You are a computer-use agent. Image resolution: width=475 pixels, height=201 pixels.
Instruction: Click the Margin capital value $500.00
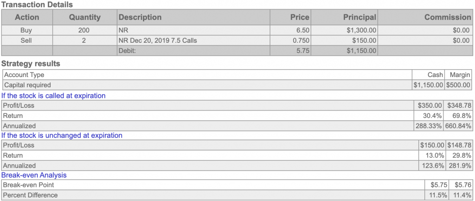pos(458,85)
